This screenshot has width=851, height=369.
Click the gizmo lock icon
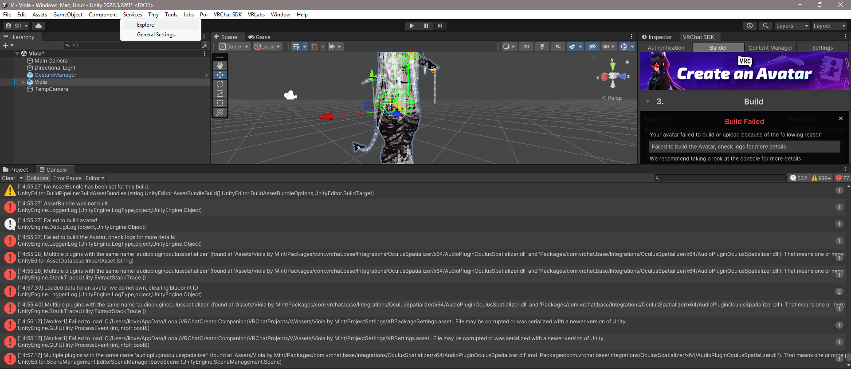627,62
